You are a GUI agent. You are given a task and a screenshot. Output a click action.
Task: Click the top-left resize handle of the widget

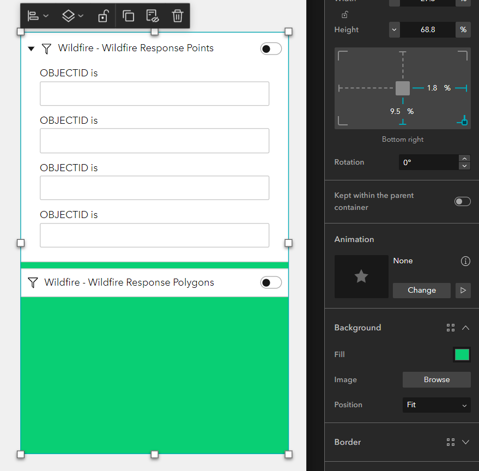click(x=21, y=32)
